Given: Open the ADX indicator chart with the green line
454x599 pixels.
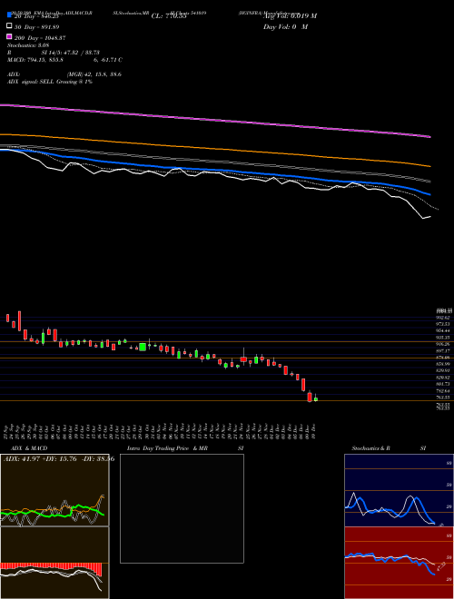Looking at the screenshot, I should click(x=54, y=490).
